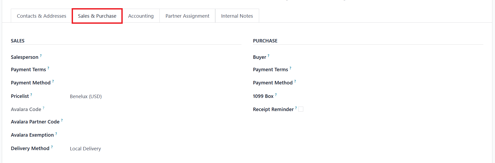Enable the Receipt Reminder checkbox
This screenshot has height=163, width=495.
point(301,109)
